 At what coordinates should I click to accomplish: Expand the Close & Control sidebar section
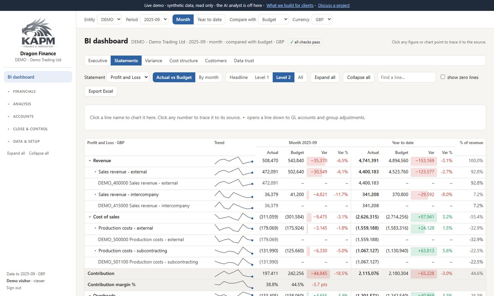(38, 129)
